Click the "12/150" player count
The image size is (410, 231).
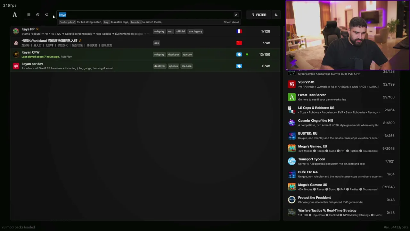tap(265, 55)
